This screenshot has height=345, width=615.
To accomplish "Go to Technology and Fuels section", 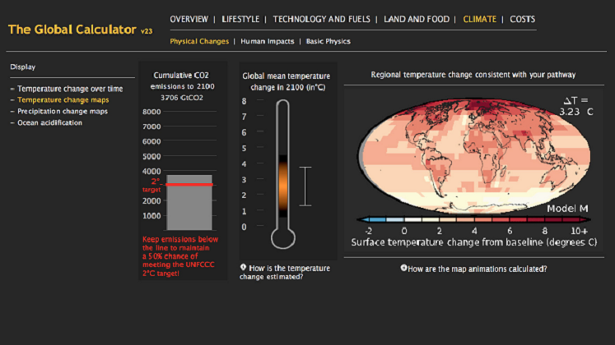I will tap(322, 19).
